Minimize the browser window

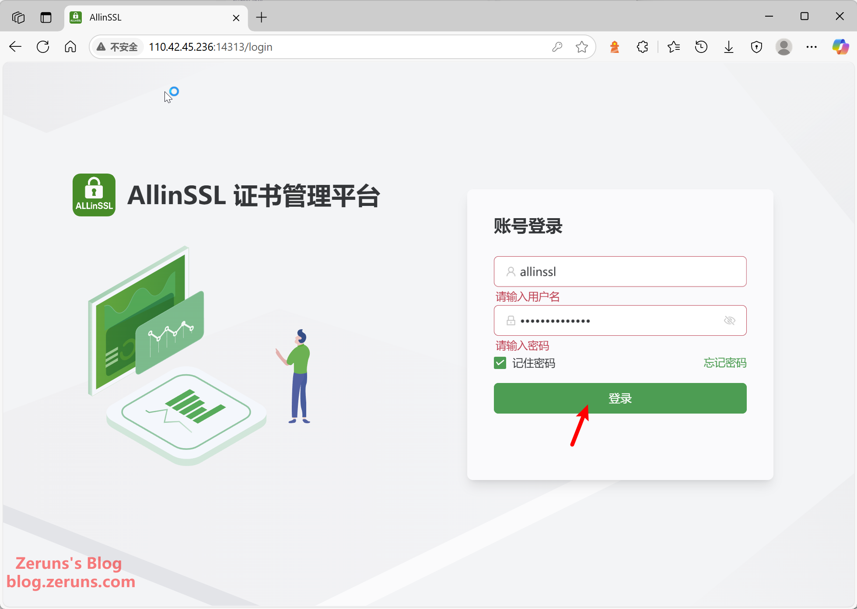tap(769, 16)
